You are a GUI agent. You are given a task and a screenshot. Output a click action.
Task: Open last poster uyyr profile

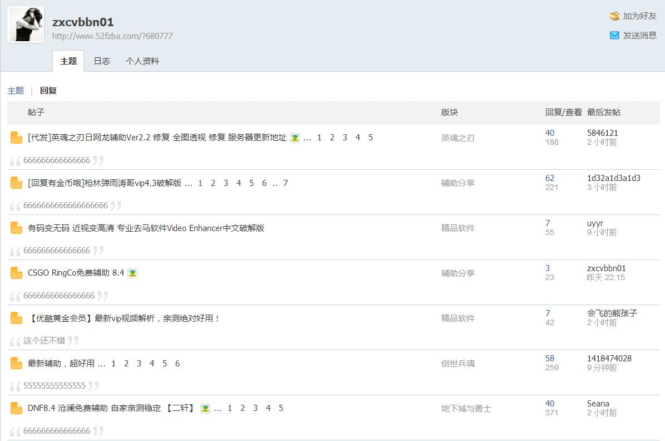coord(595,223)
